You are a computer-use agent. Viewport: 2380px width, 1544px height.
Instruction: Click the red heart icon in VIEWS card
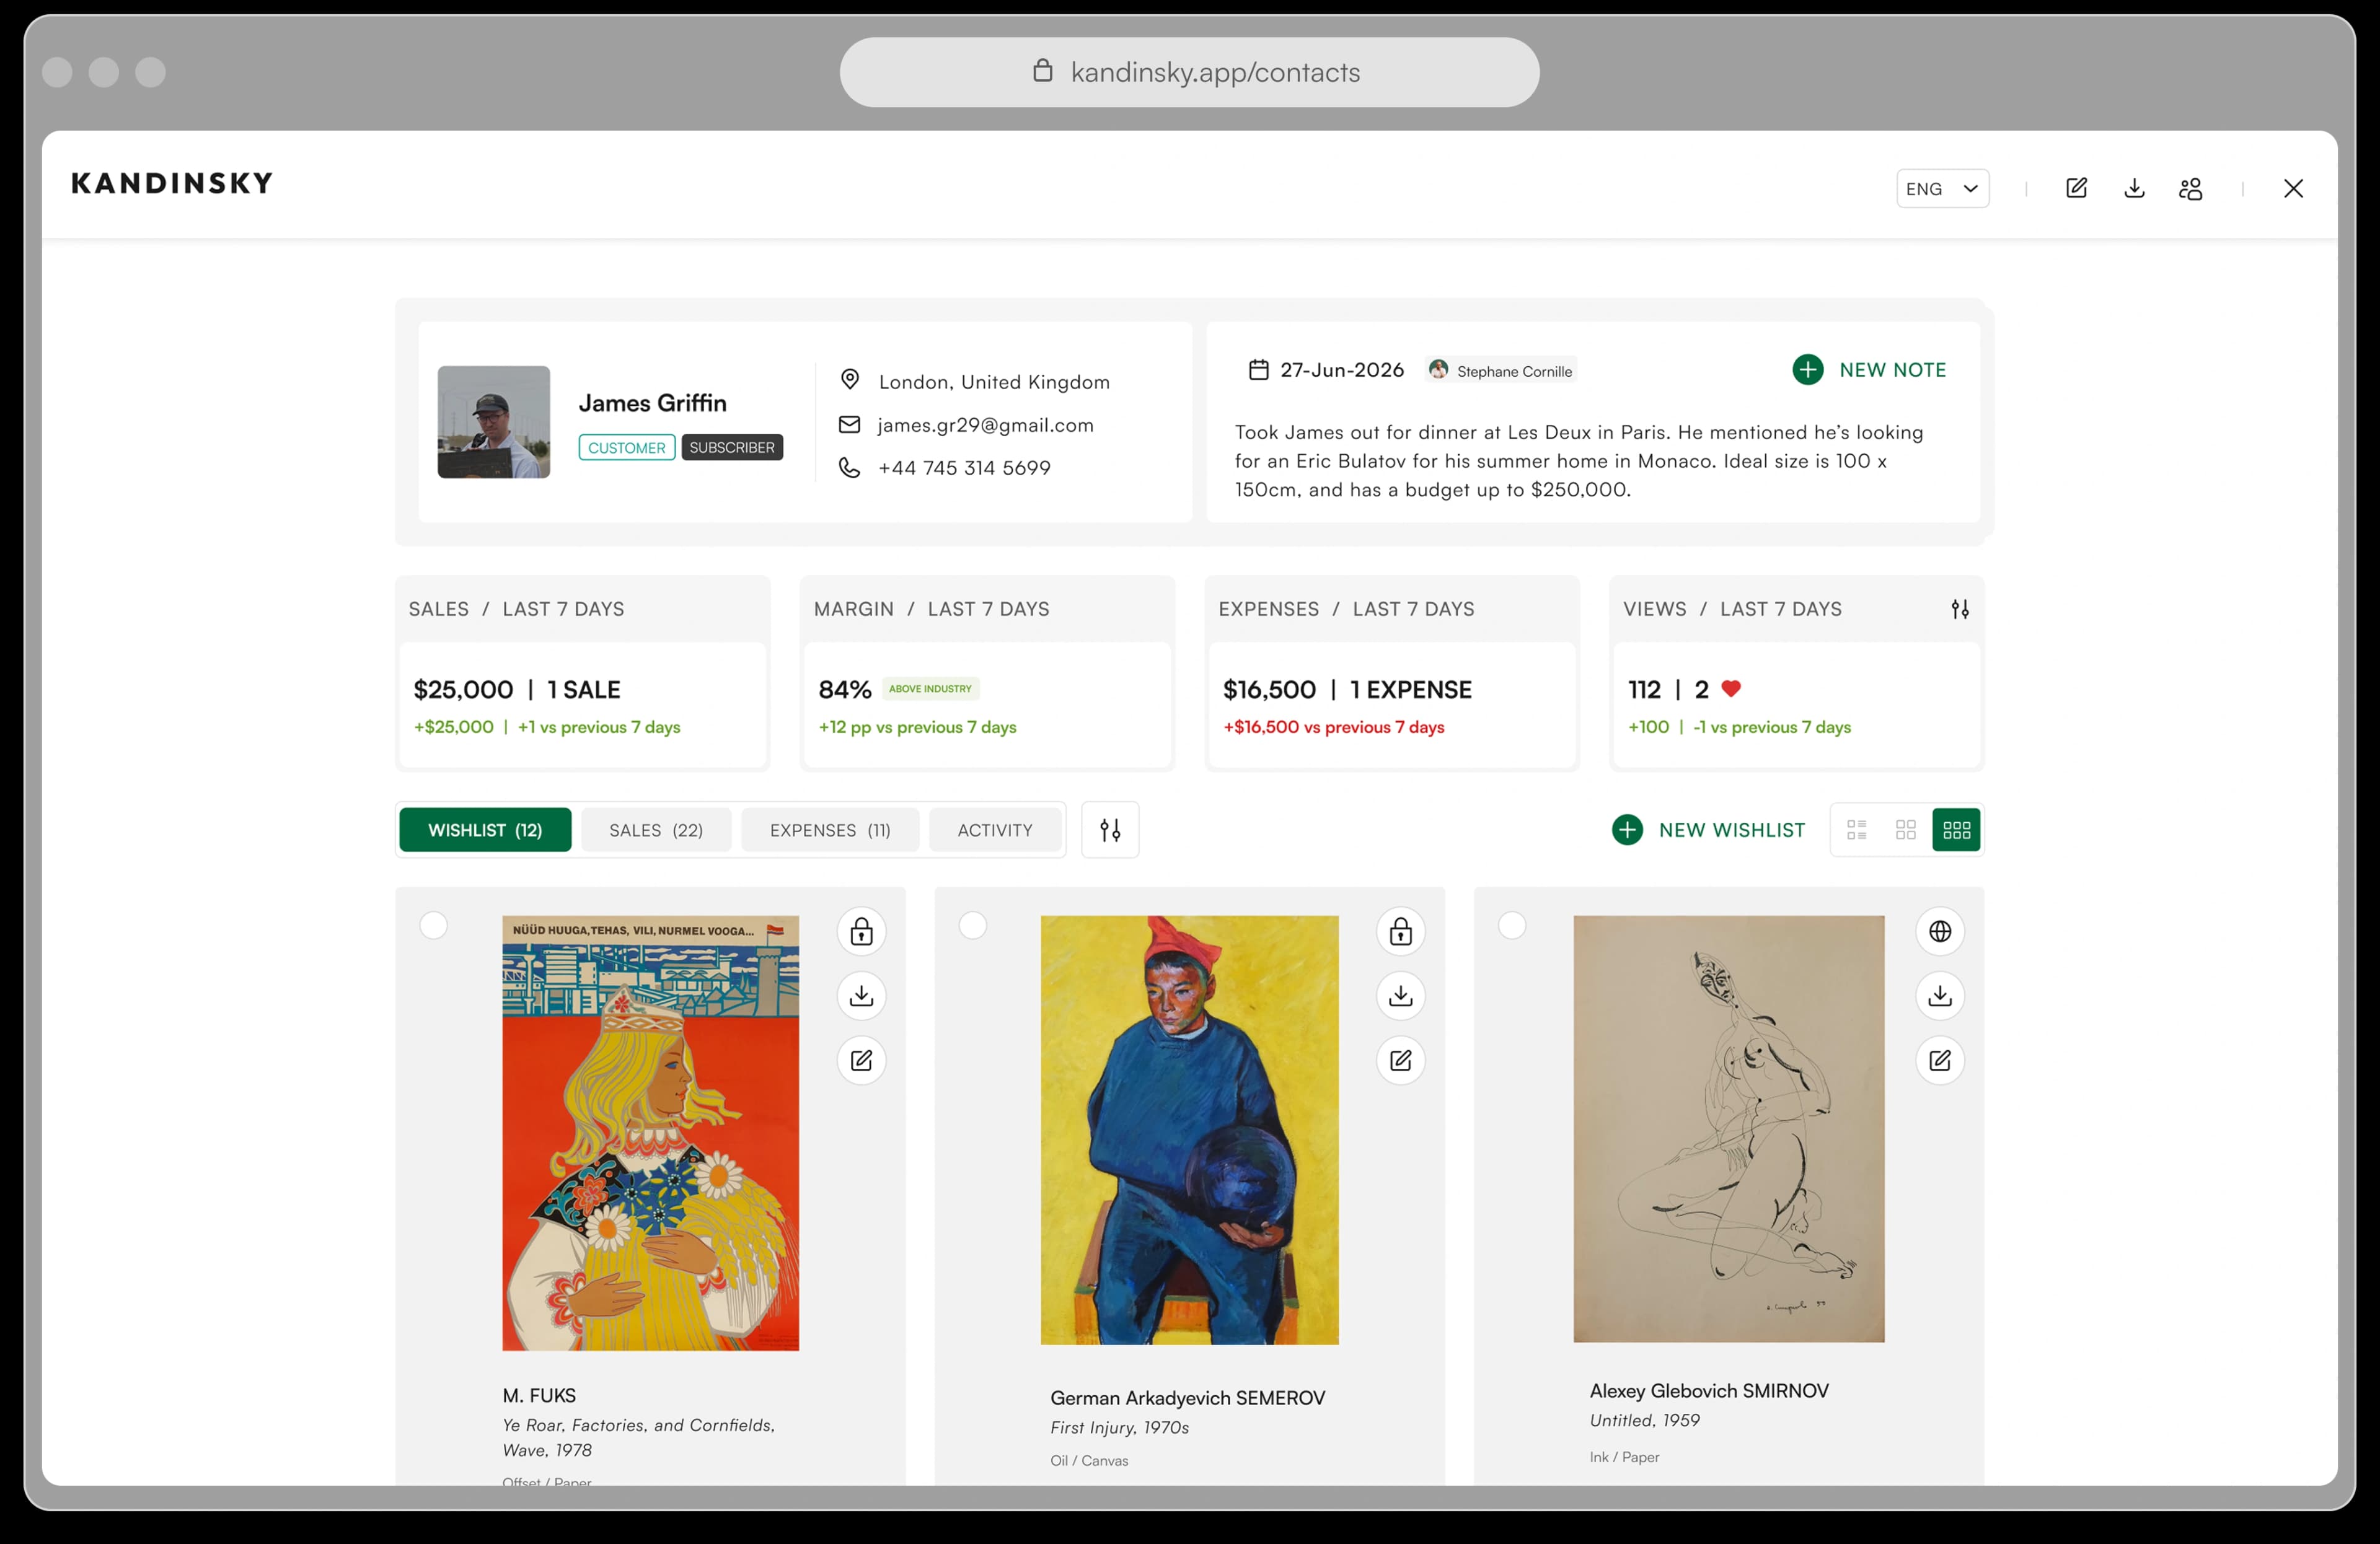pos(1731,688)
